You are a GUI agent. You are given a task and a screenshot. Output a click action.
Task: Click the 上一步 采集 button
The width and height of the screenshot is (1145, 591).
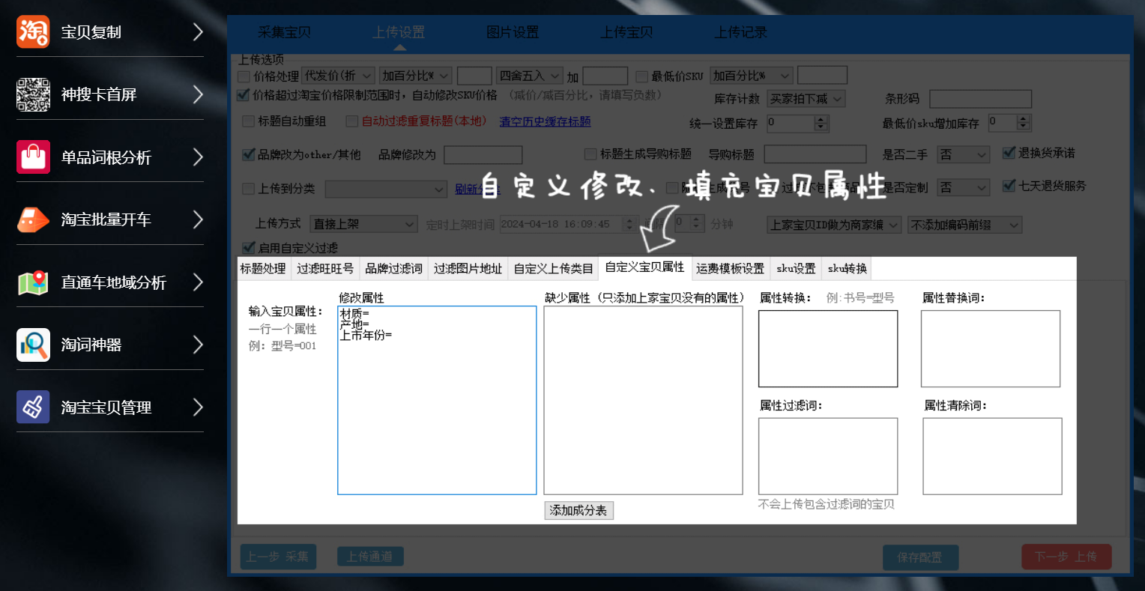pyautogui.click(x=278, y=557)
